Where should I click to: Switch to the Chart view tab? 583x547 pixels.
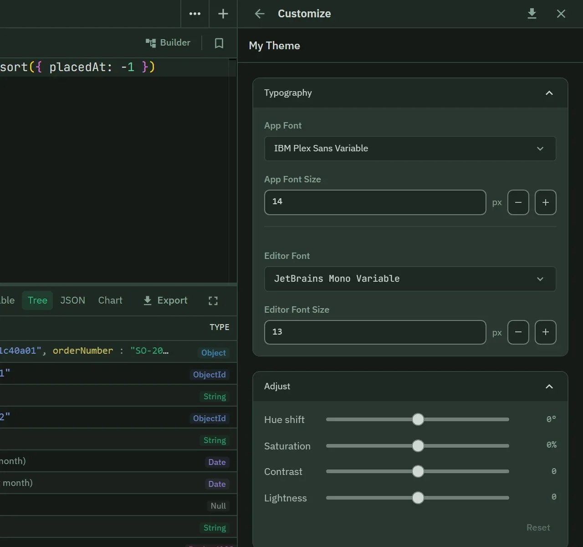[110, 300]
